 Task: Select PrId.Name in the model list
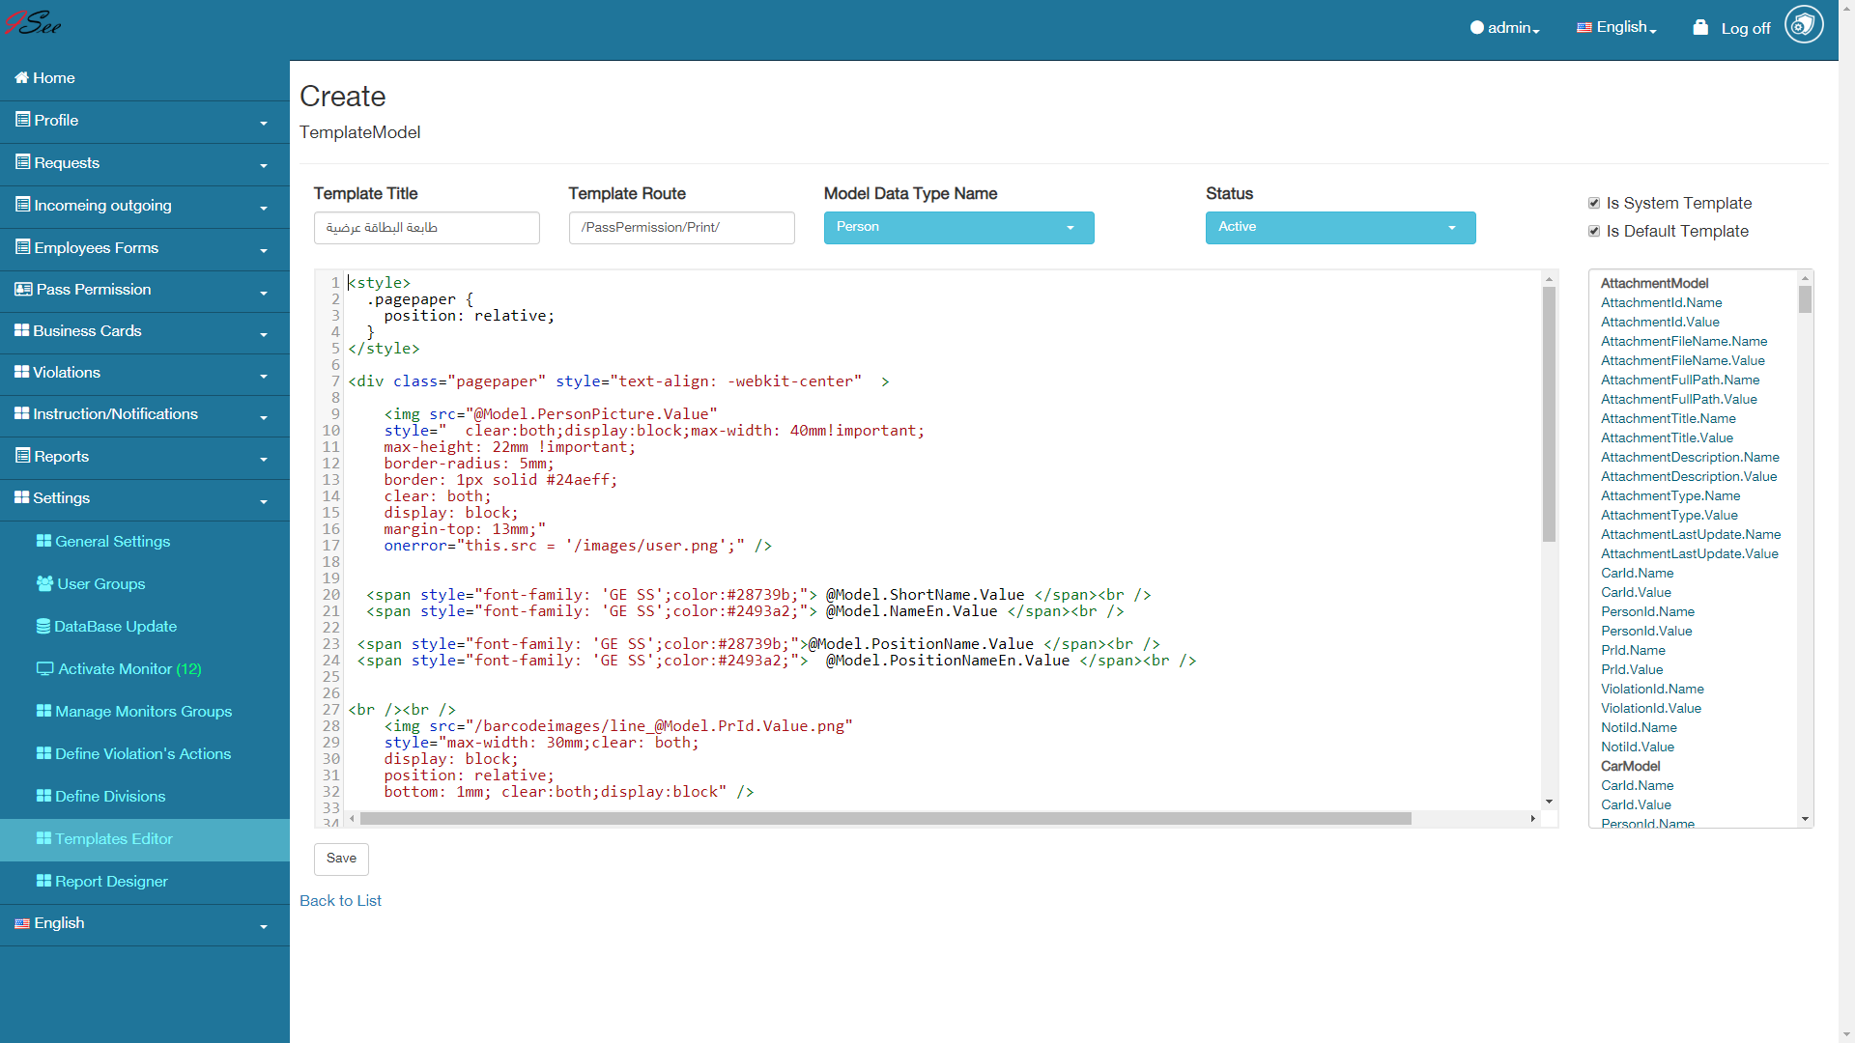tap(1633, 650)
